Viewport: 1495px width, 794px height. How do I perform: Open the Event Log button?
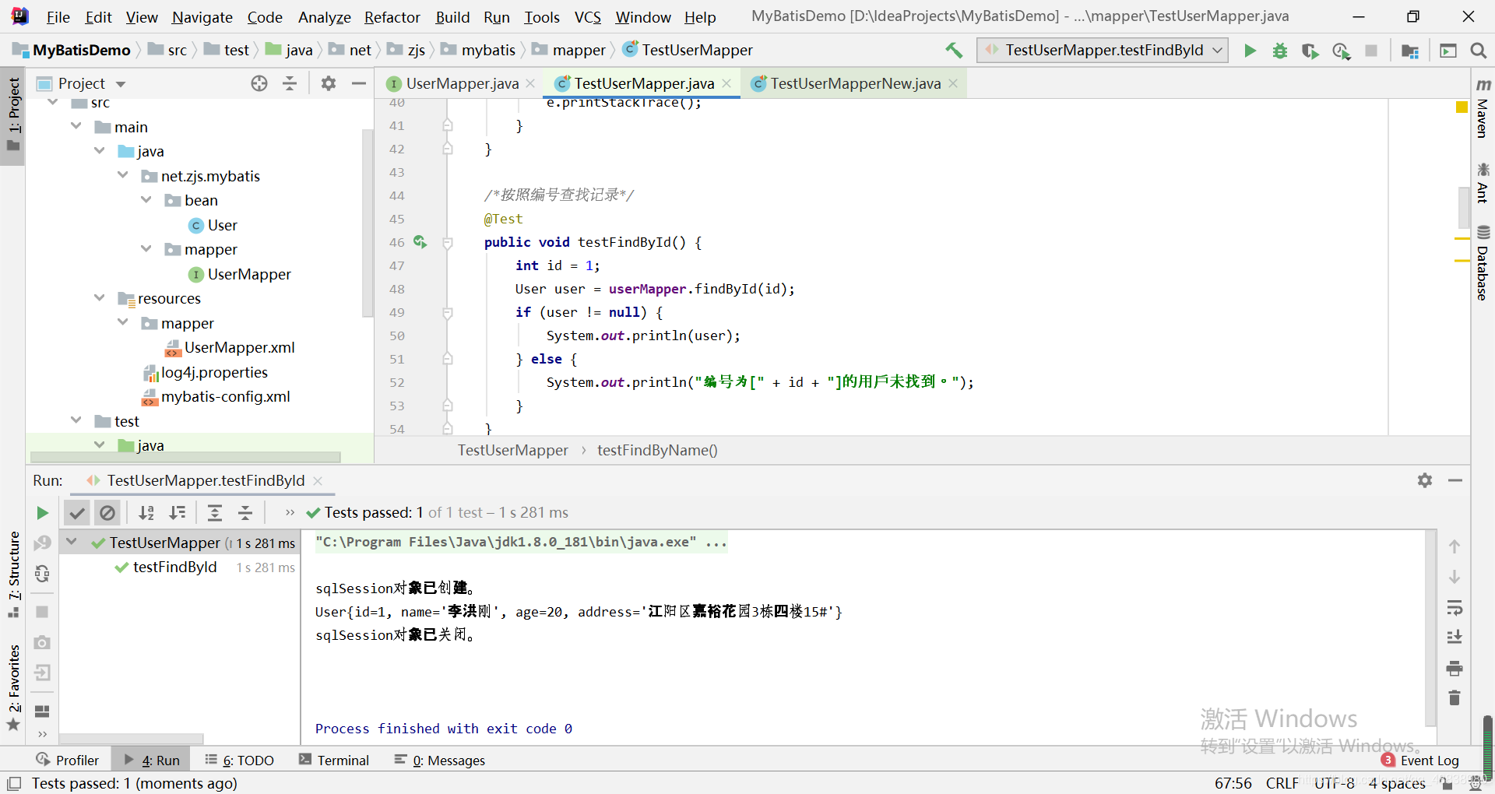[x=1420, y=761]
